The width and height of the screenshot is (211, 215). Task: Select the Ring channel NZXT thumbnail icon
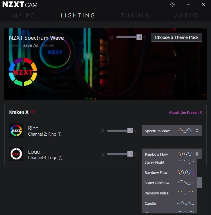pos(16,130)
